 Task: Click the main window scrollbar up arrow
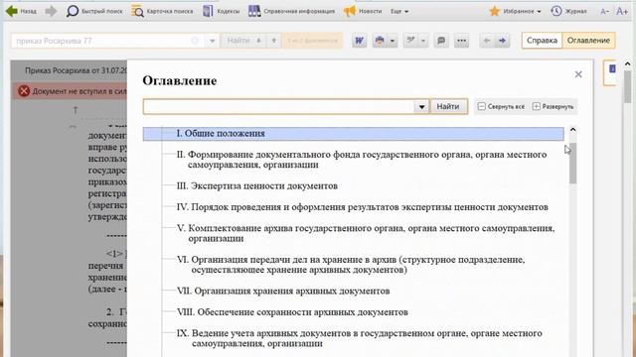627,63
